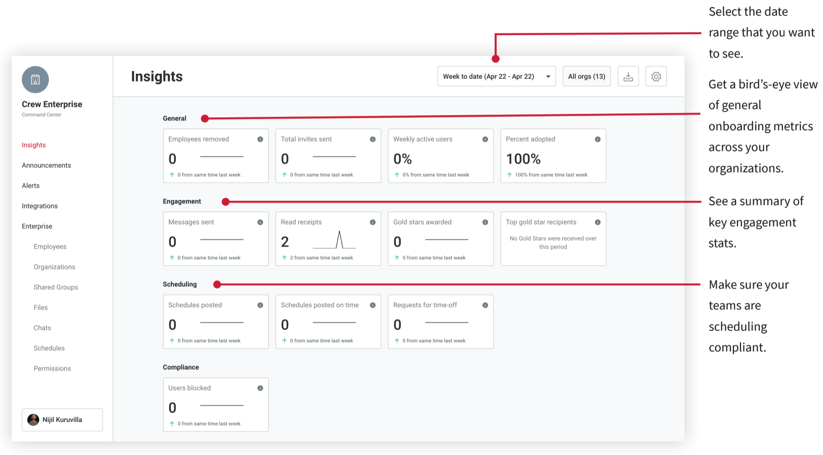Show info for Weekly active users card
This screenshot has width=823, height=455.
point(485,139)
